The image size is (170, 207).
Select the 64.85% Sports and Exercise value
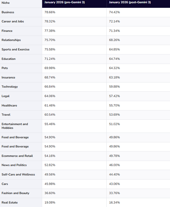[x=114, y=49]
